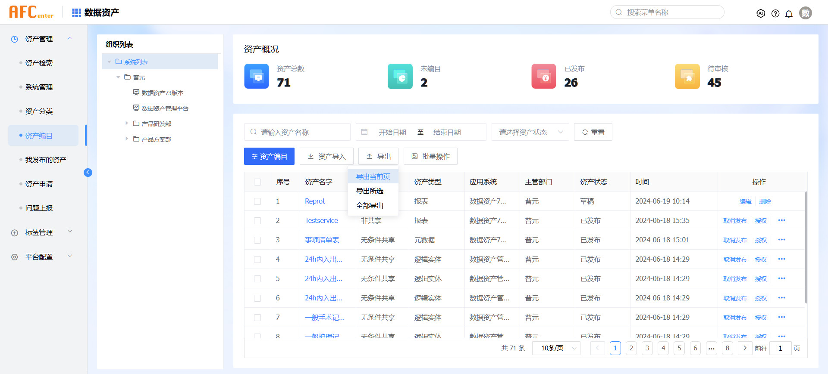The image size is (828, 374).
Task: Go to page 4 in pagination
Action: coord(663,348)
